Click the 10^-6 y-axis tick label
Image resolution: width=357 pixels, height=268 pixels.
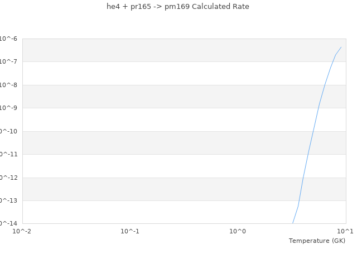8,39
